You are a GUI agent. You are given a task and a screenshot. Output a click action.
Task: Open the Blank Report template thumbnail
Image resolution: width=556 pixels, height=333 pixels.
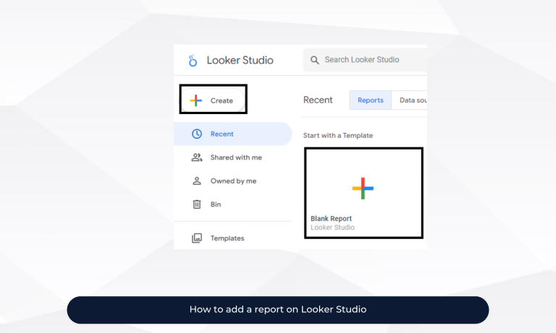click(363, 189)
